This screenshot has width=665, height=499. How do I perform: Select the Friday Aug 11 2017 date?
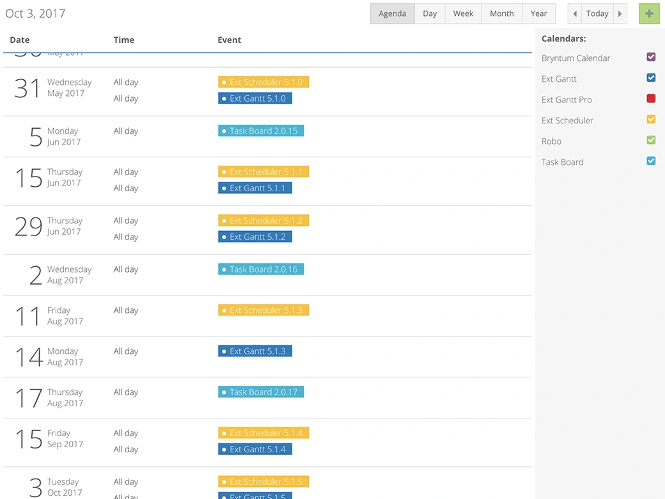49,316
